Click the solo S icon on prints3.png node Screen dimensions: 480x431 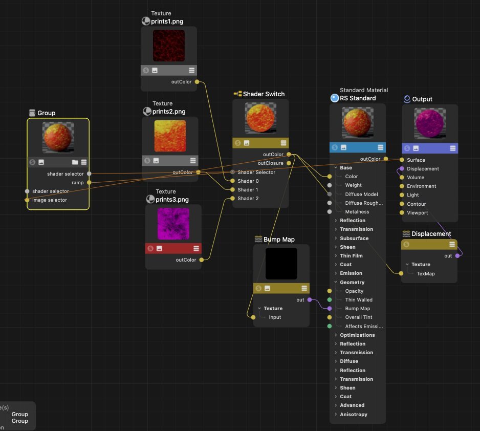coord(150,248)
